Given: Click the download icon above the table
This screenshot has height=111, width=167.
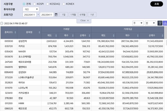Looking at the screenshot, I should (x=165, y=23).
